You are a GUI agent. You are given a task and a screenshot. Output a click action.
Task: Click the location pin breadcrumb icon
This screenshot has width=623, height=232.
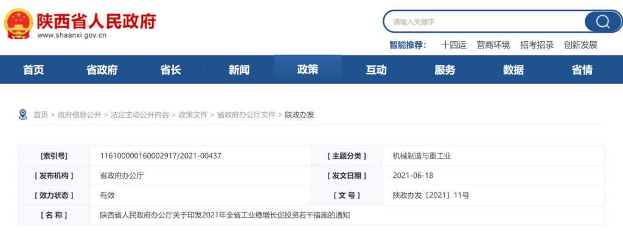(23, 115)
